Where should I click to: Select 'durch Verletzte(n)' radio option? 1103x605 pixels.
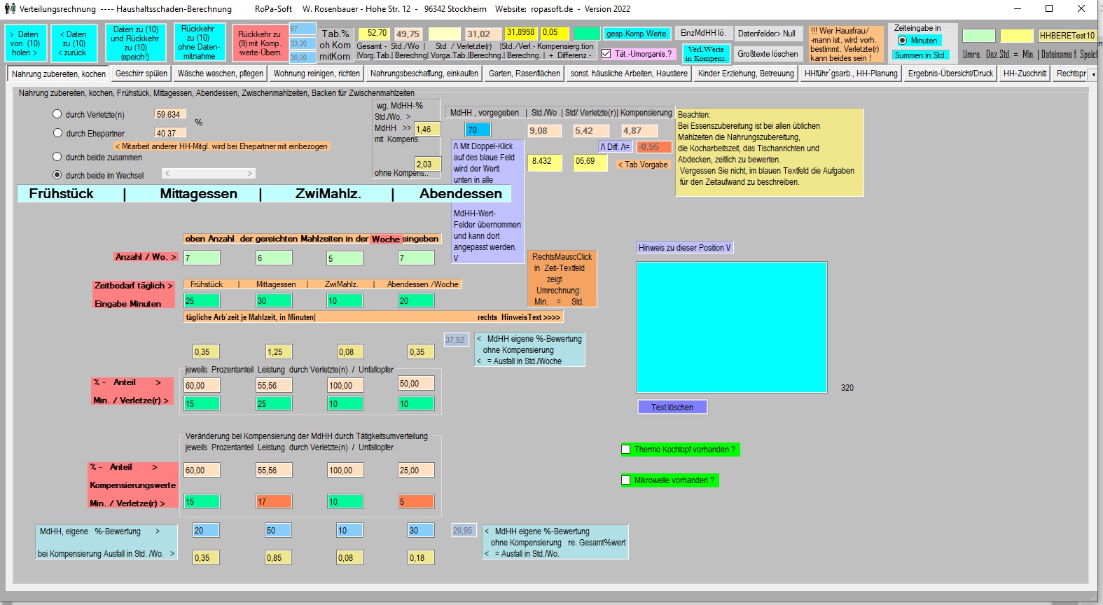coord(57,114)
